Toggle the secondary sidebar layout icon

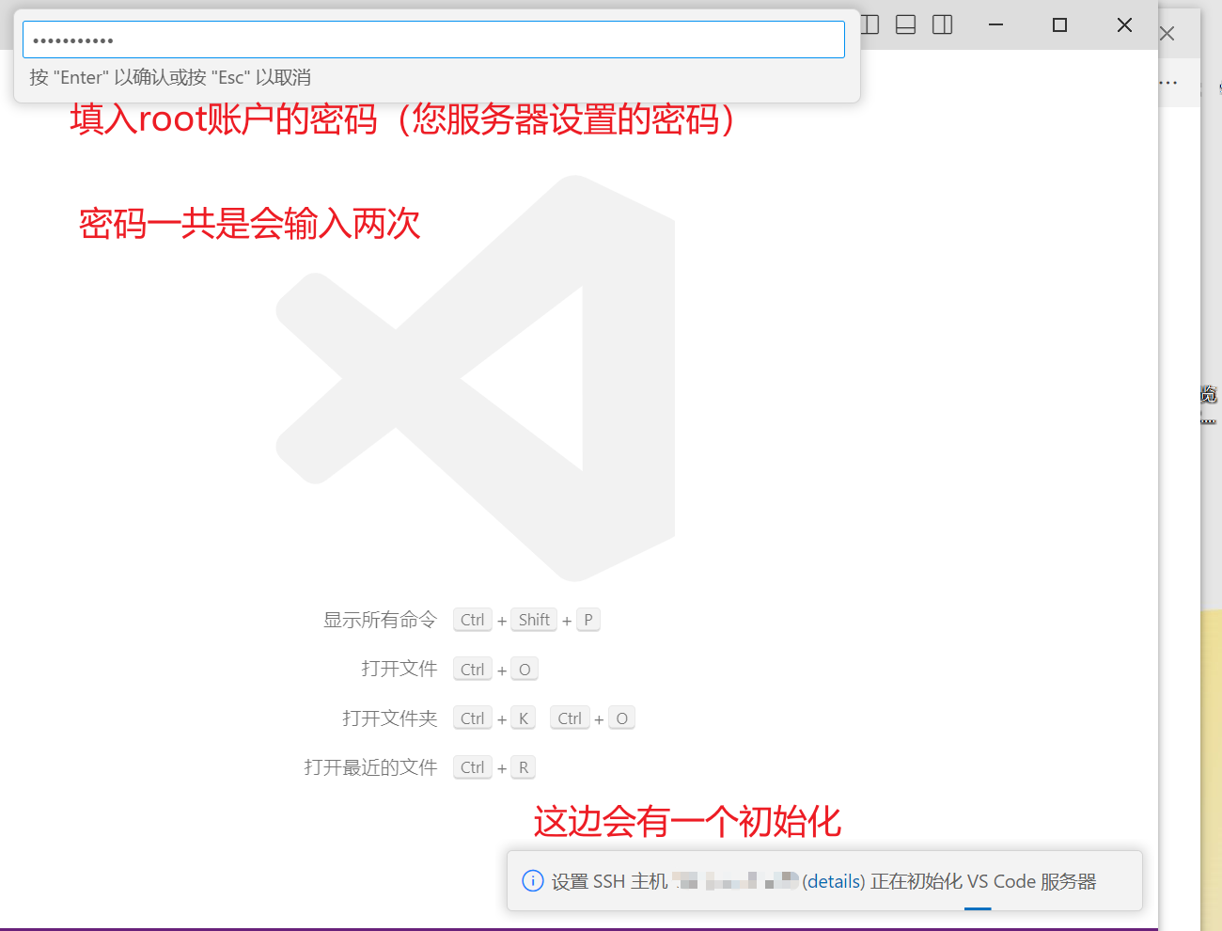coord(943,24)
